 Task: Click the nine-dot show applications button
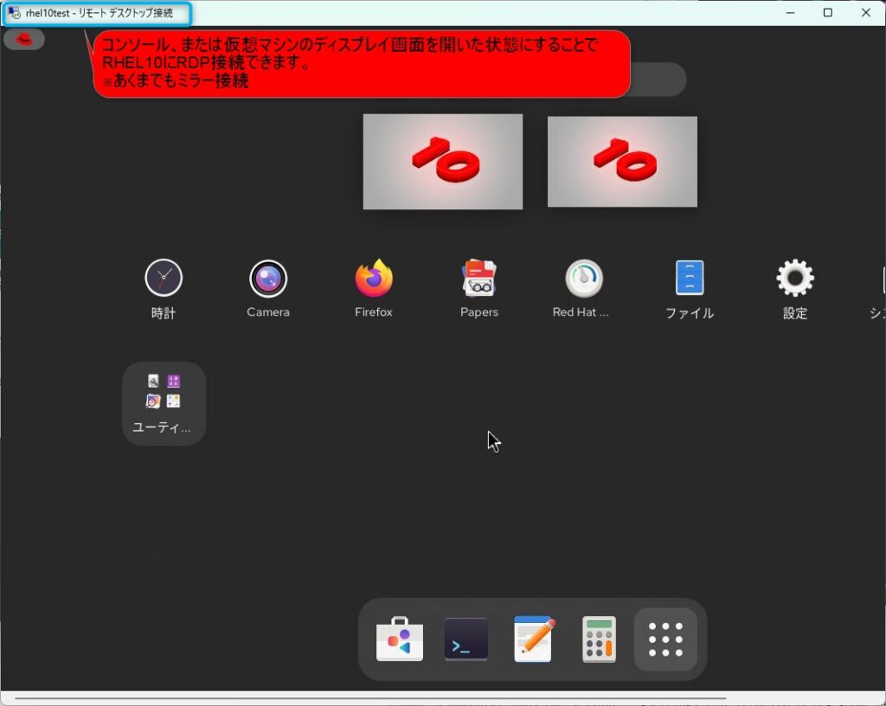click(665, 639)
